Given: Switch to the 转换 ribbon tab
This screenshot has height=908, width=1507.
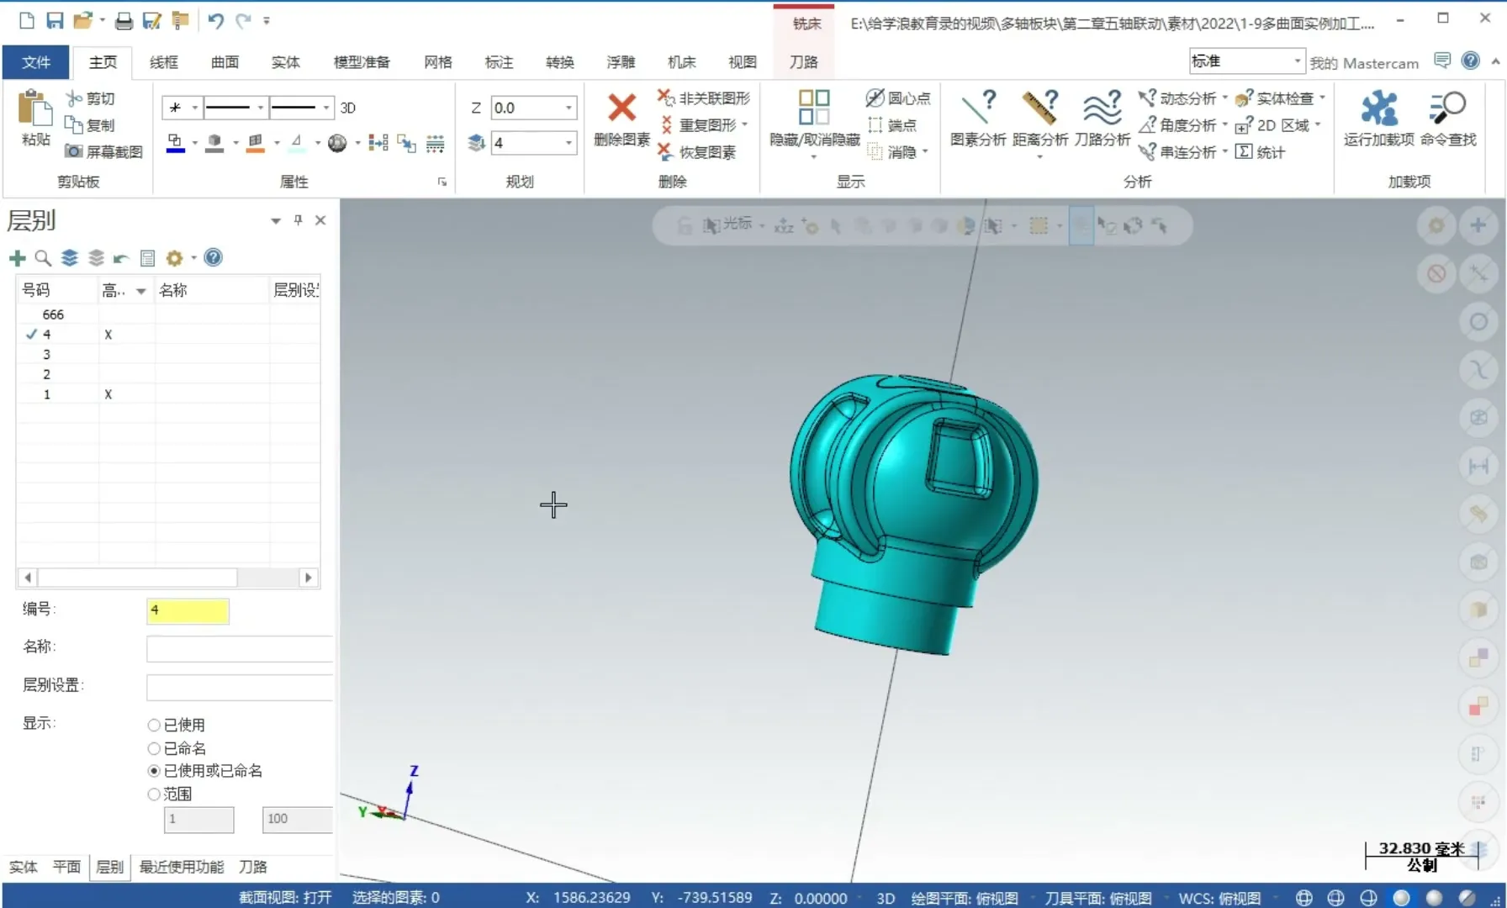Looking at the screenshot, I should coord(558,61).
